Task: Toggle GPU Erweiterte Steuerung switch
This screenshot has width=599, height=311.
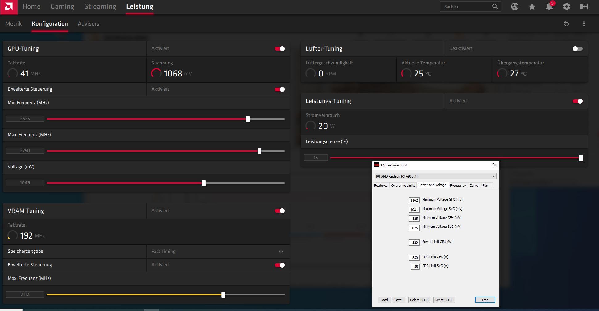Action: click(x=280, y=89)
